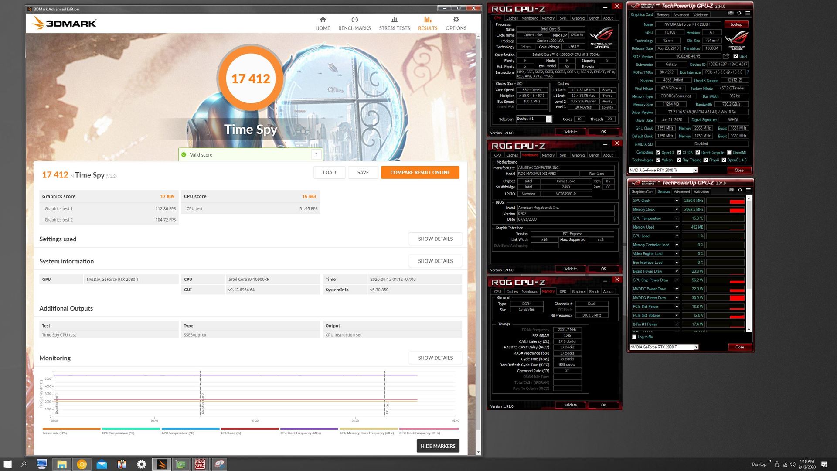This screenshot has width=837, height=471.
Task: Enable Log to file checkbox
Action: coord(634,337)
